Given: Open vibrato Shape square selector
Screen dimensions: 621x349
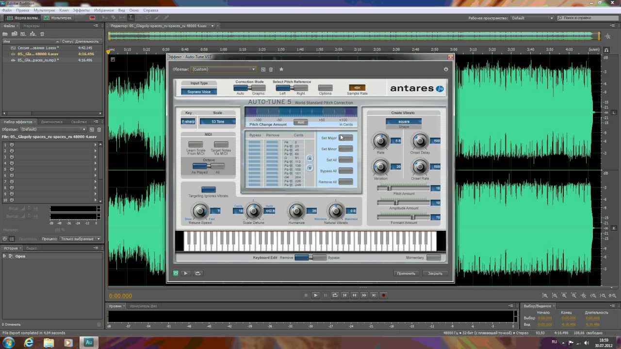Looking at the screenshot, I should [404, 121].
